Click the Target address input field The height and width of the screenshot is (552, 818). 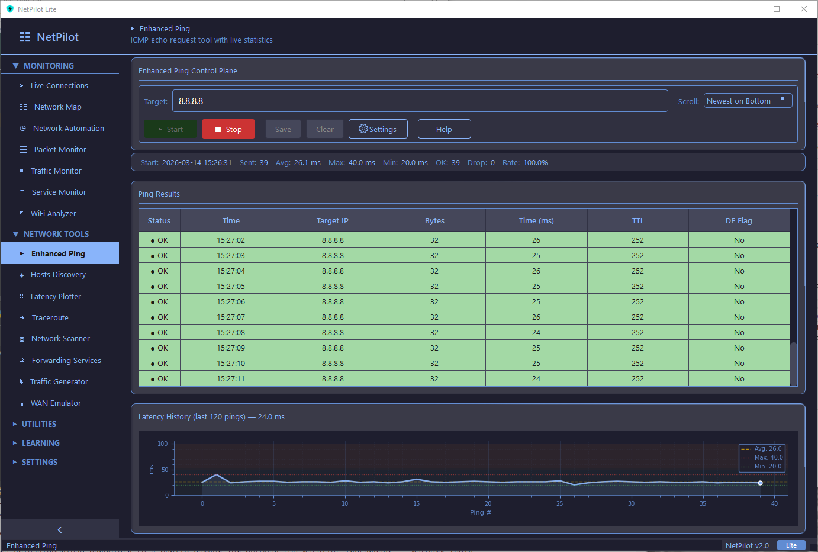(x=420, y=101)
